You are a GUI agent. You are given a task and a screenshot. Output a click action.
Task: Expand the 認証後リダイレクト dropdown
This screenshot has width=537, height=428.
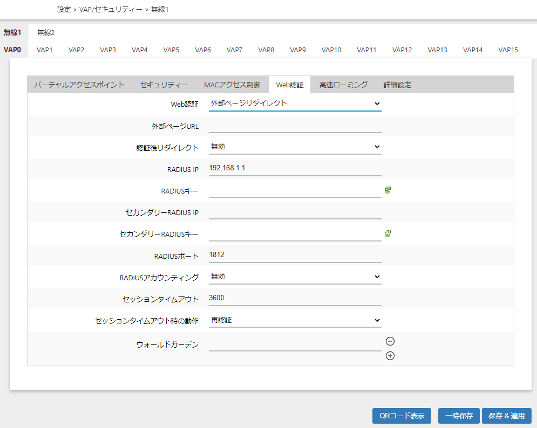[x=295, y=147]
